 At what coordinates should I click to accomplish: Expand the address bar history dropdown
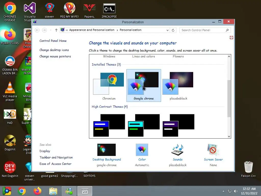(167, 30)
